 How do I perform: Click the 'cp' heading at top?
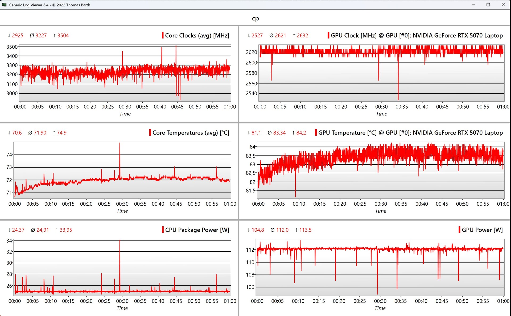click(x=255, y=18)
